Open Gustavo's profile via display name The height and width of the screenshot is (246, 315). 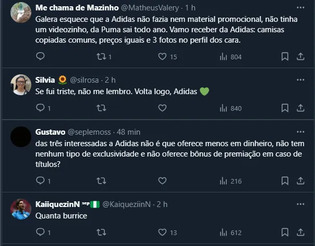click(x=50, y=132)
